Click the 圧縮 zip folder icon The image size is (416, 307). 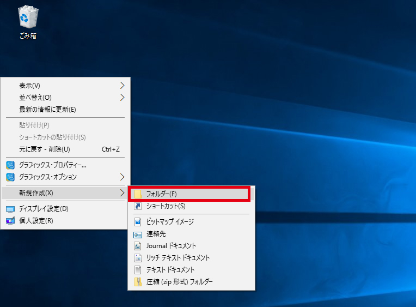[x=138, y=282]
